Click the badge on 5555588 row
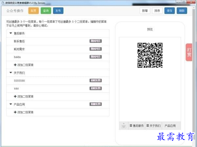The height and width of the screenshot is (147, 197). (x=96, y=81)
